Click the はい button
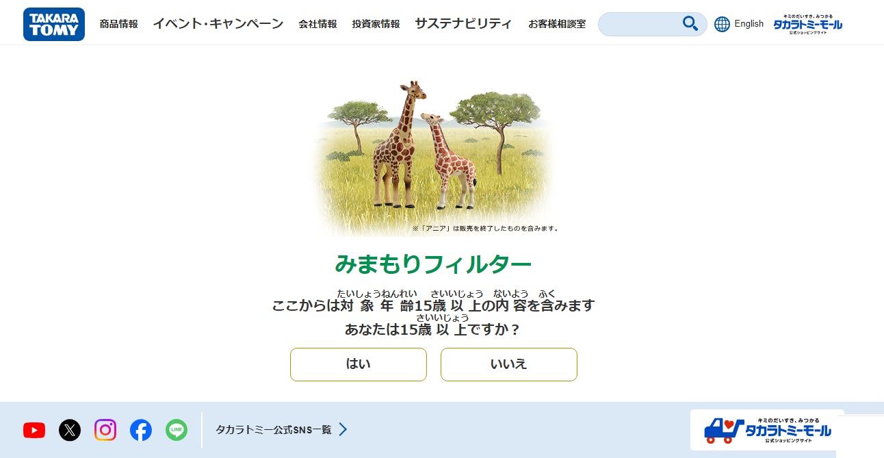Image resolution: width=884 pixels, height=458 pixels. (x=359, y=364)
